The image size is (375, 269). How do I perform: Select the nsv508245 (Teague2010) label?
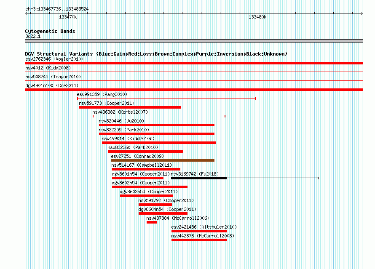point(53,77)
